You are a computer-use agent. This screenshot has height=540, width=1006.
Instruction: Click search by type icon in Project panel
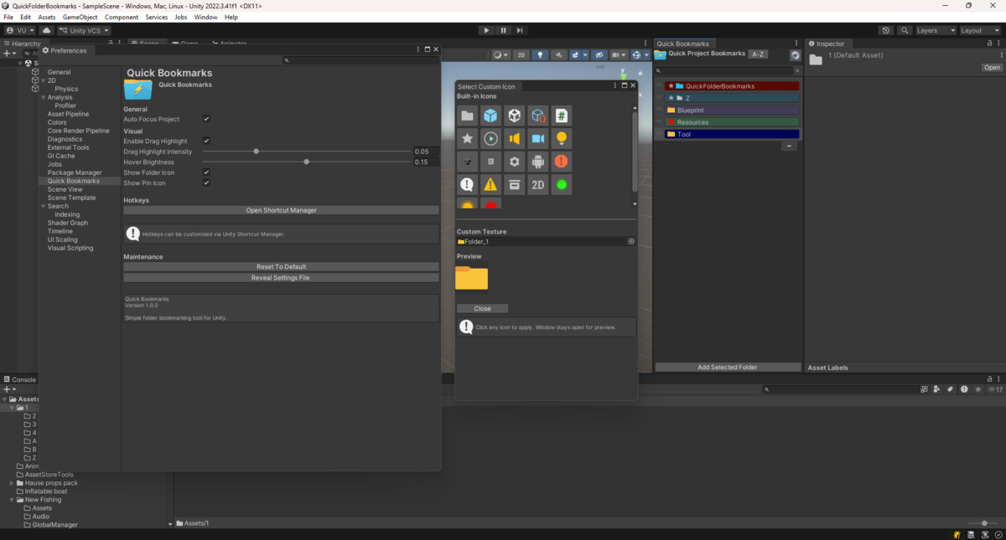pos(937,389)
